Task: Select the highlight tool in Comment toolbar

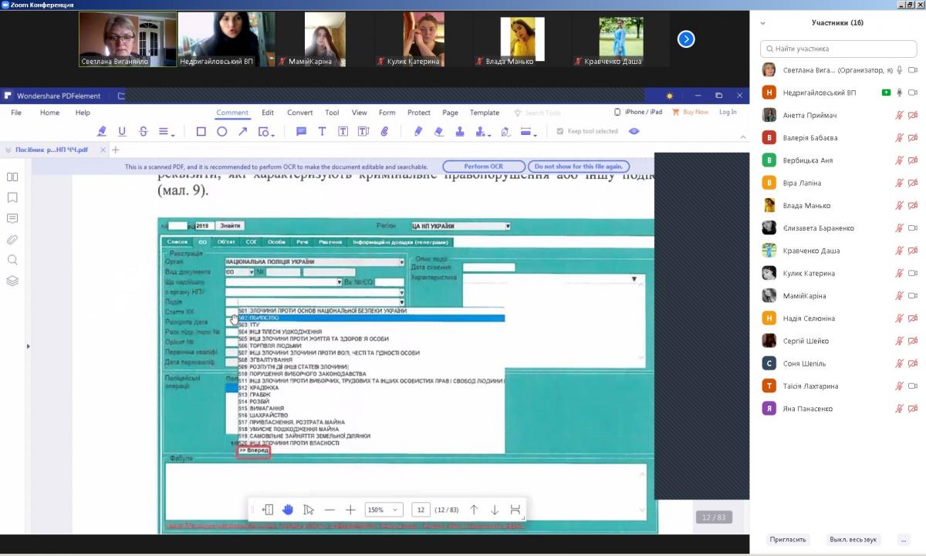Action: tap(101, 132)
